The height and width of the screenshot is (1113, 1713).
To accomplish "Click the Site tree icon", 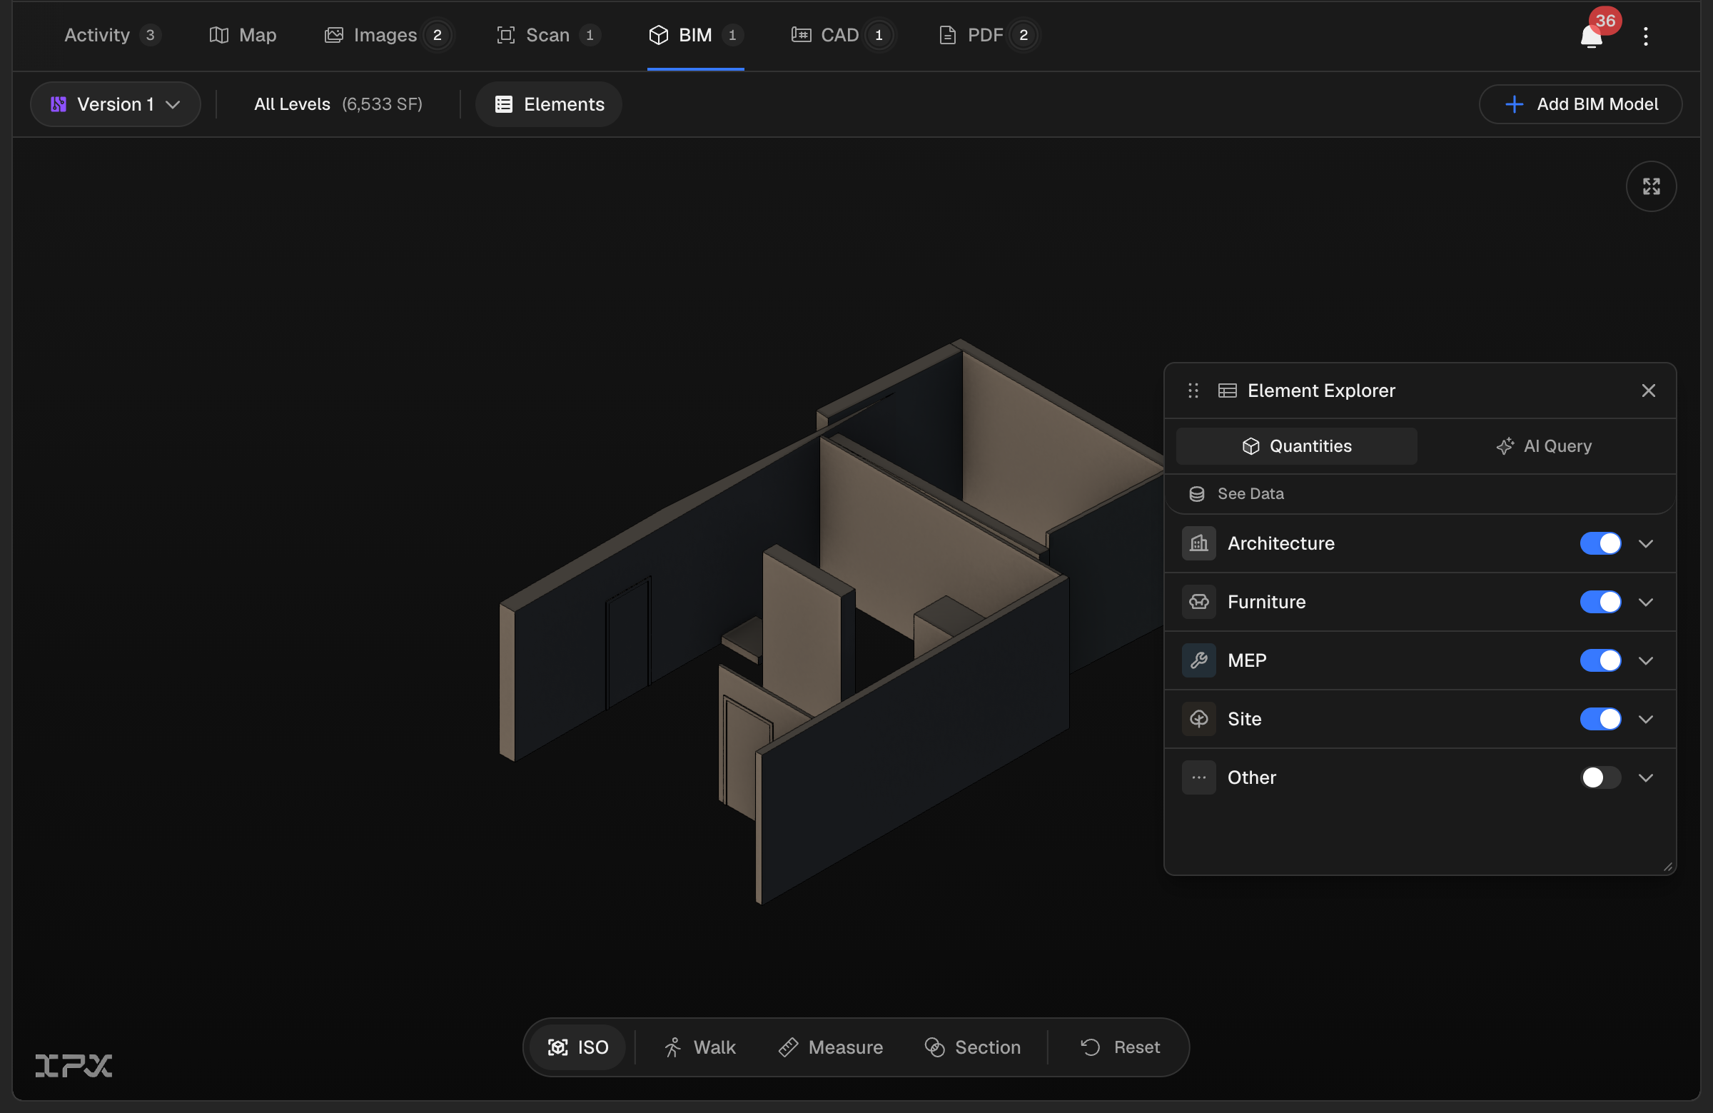I will click(1199, 718).
